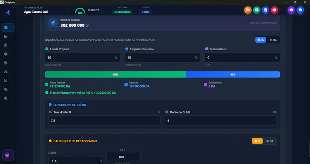310x164 pixels.
Task: Click the green floppy-disk save button
Action: (x=257, y=10)
